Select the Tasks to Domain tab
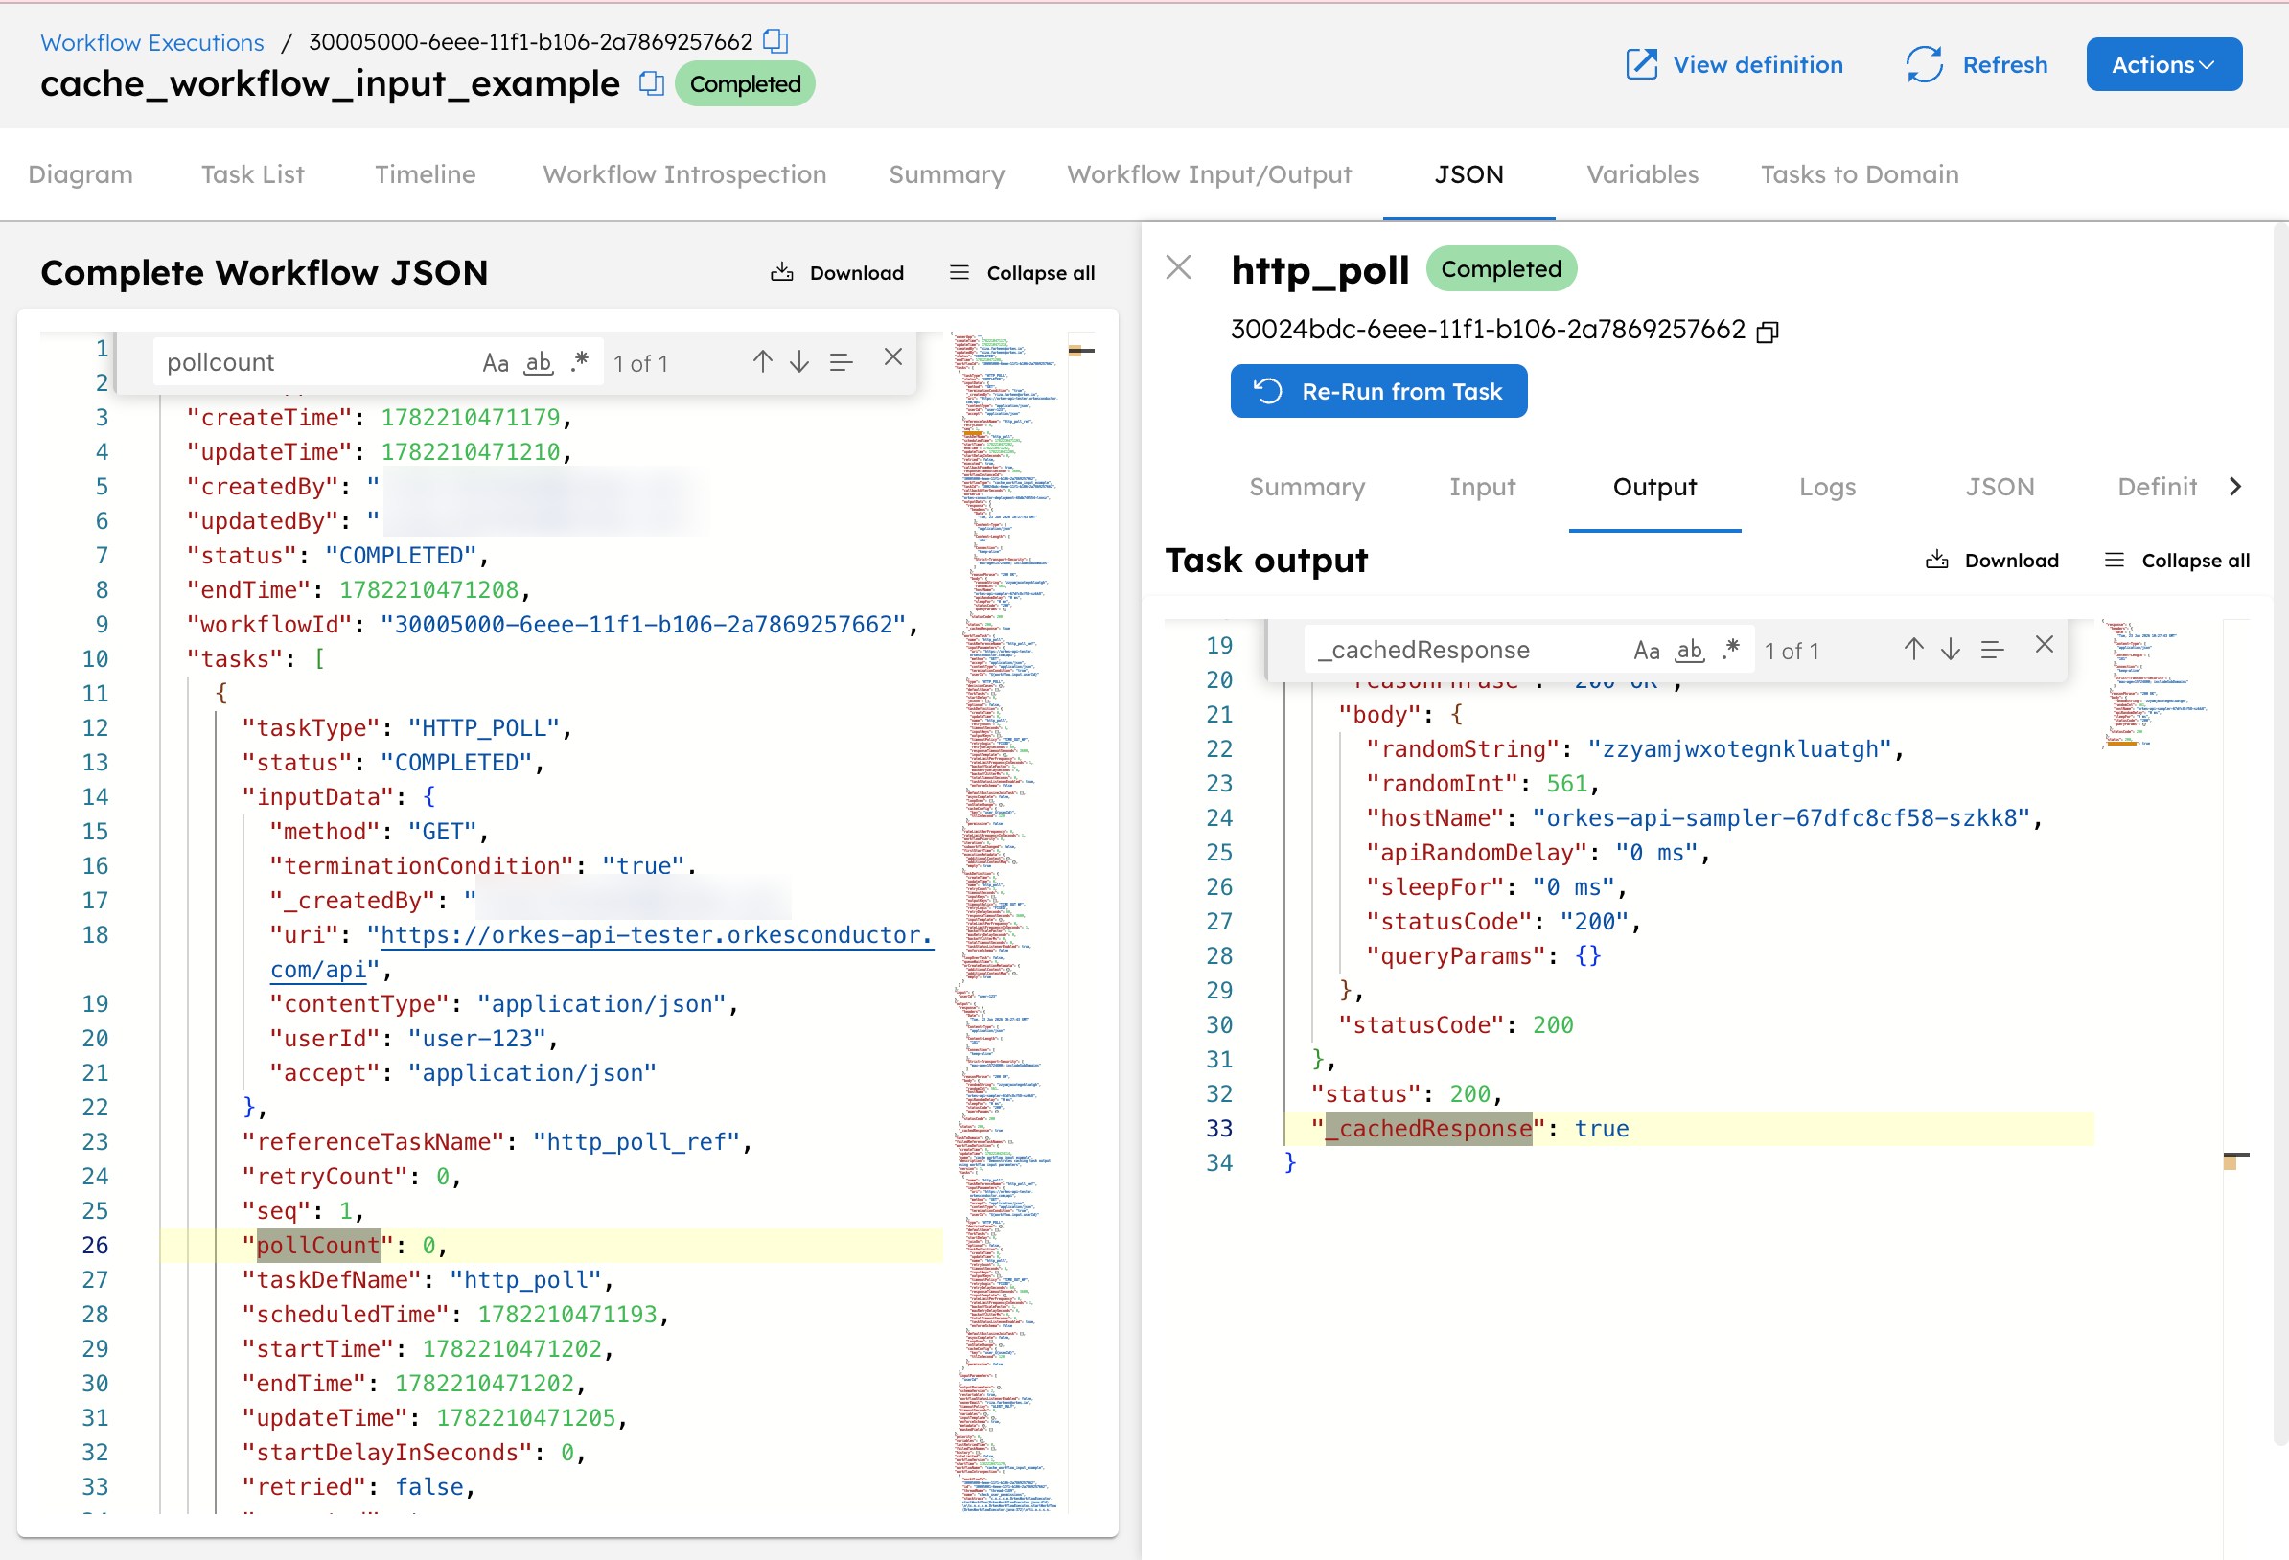2289x1560 pixels. coord(1859,174)
